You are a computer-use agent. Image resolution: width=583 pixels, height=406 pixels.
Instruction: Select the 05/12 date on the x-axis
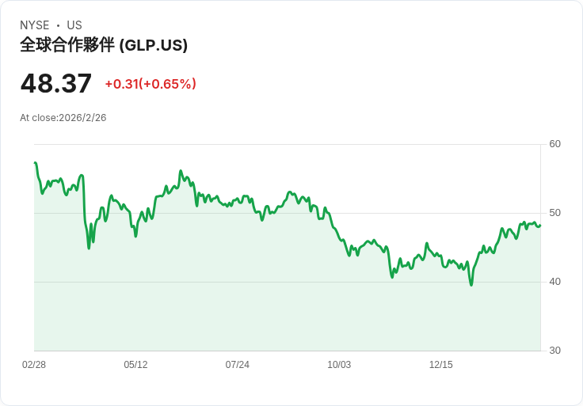135,365
